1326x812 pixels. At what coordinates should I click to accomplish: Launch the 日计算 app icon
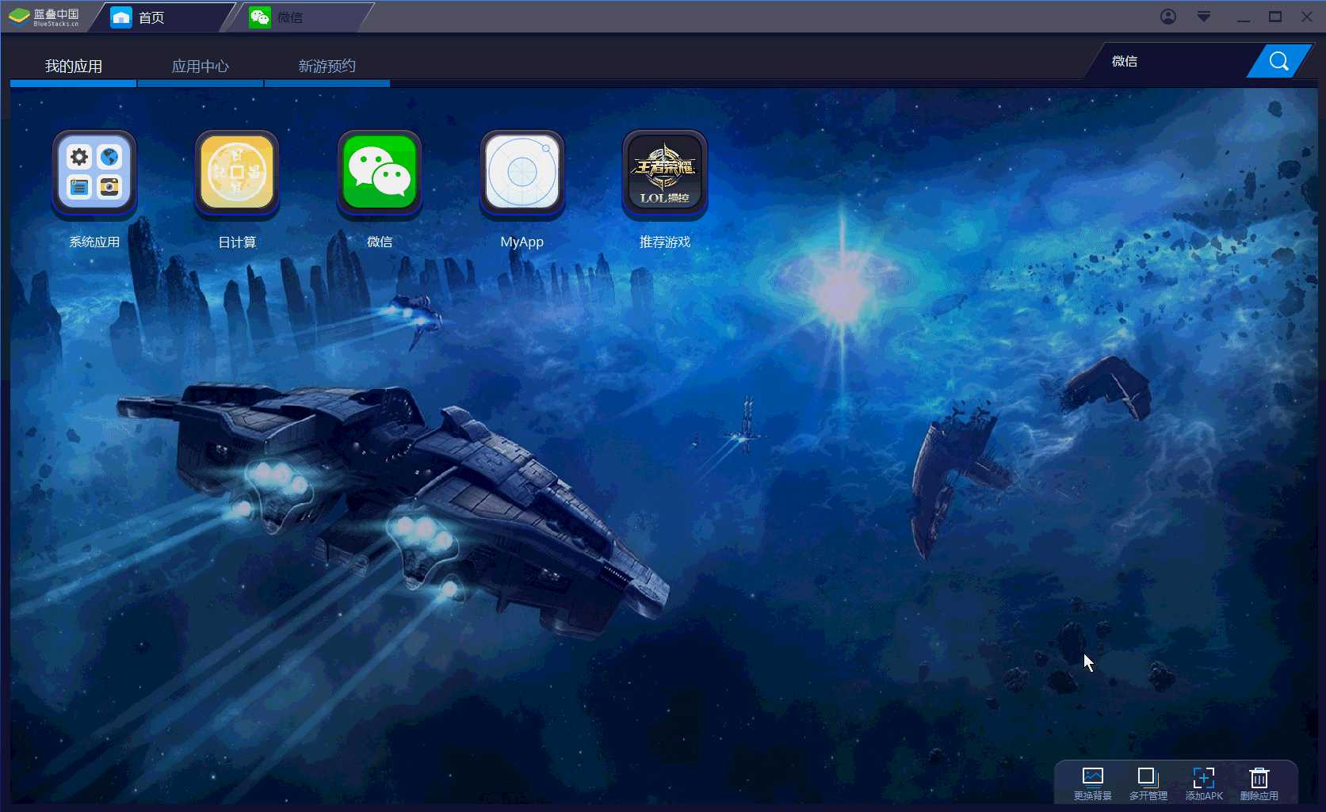(237, 172)
